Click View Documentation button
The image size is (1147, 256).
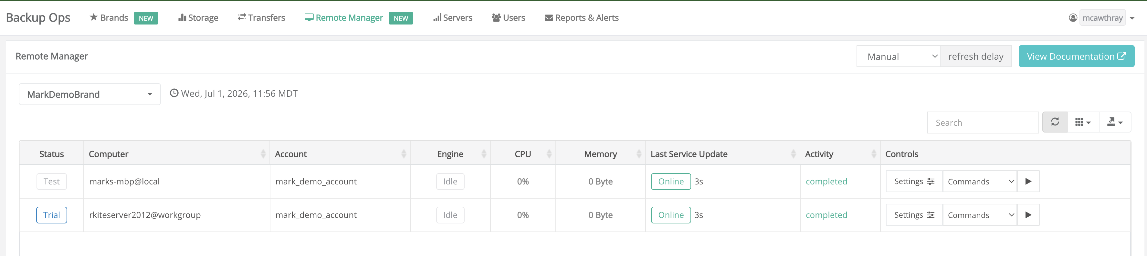pos(1076,56)
